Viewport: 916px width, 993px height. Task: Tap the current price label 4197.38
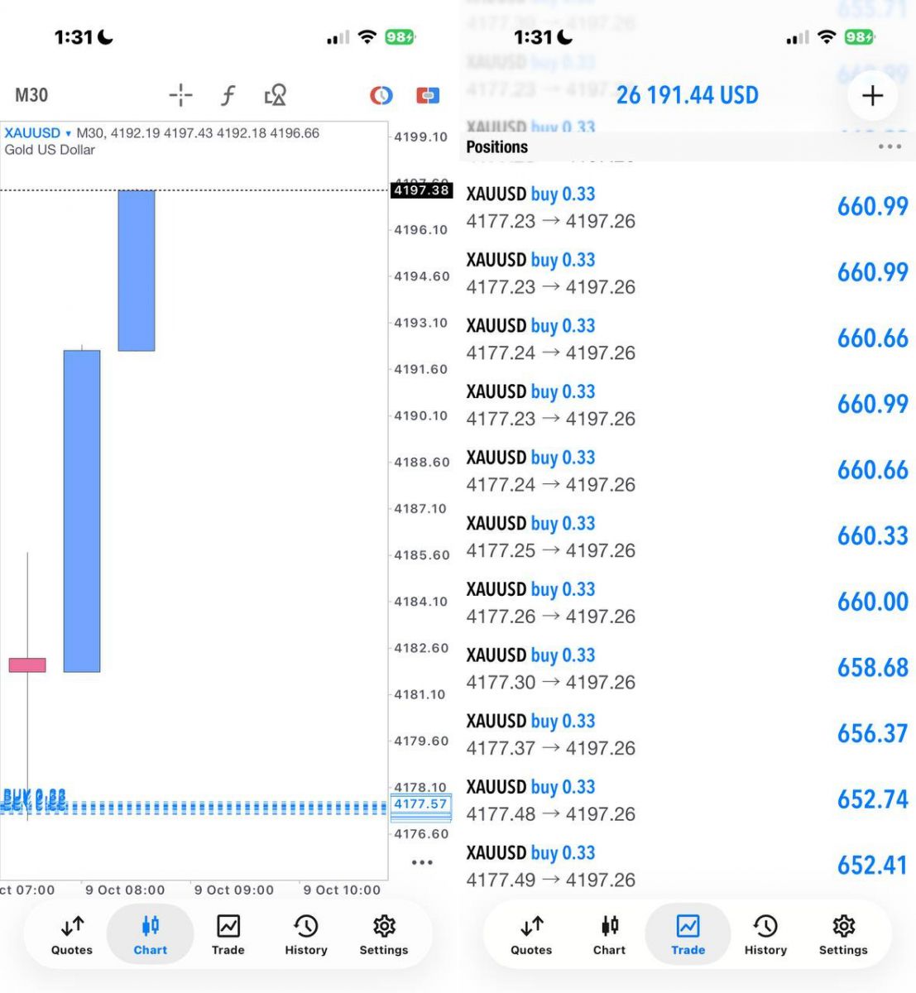421,190
